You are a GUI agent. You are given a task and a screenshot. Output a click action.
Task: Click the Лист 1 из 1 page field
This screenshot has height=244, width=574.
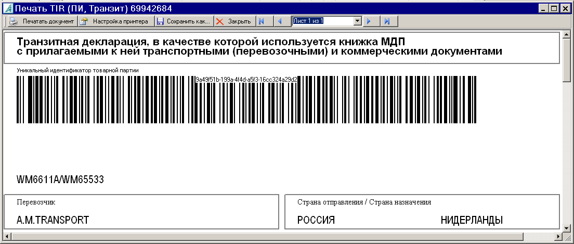tap(322, 21)
